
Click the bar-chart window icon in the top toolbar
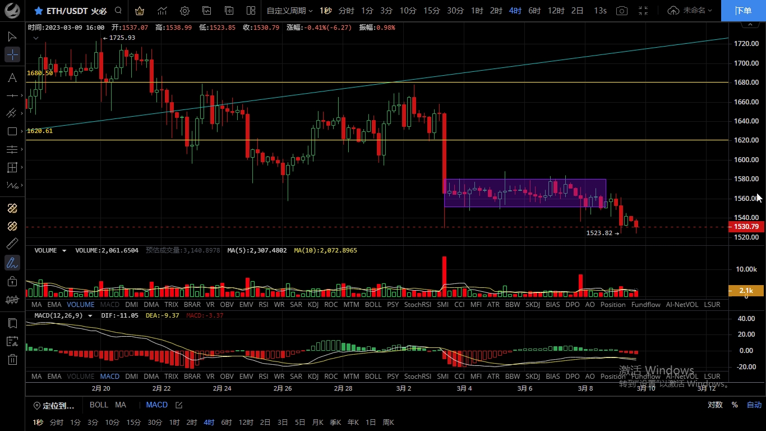point(229,11)
